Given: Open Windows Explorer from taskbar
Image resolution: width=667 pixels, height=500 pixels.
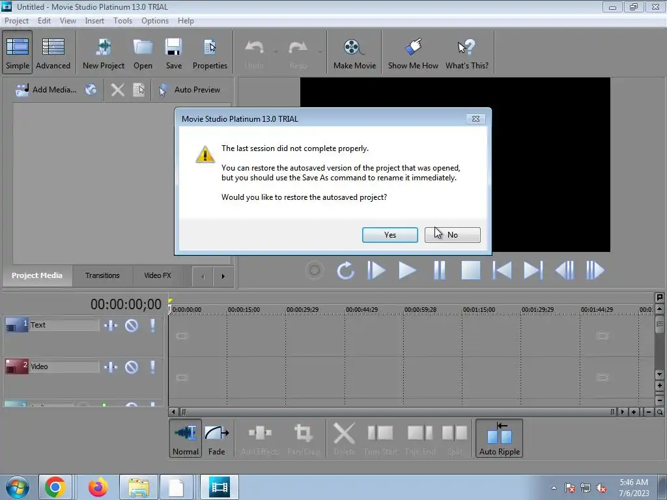Looking at the screenshot, I should coord(139,487).
